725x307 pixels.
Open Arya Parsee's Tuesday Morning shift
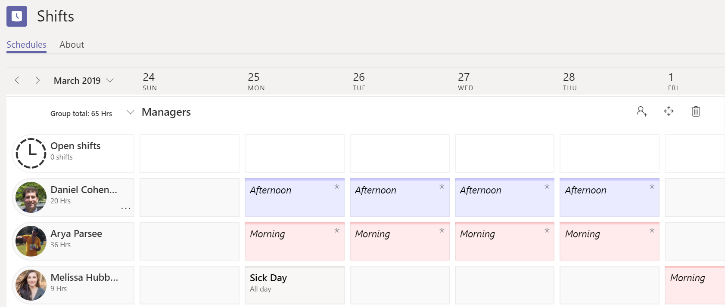click(x=399, y=241)
